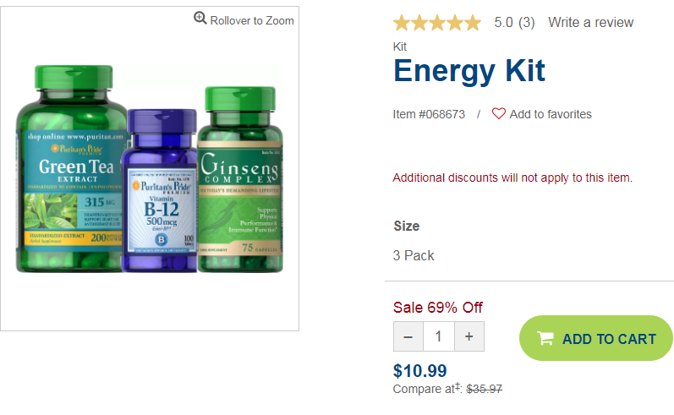
Task: Click the fifth gold star
Action: pos(473,22)
